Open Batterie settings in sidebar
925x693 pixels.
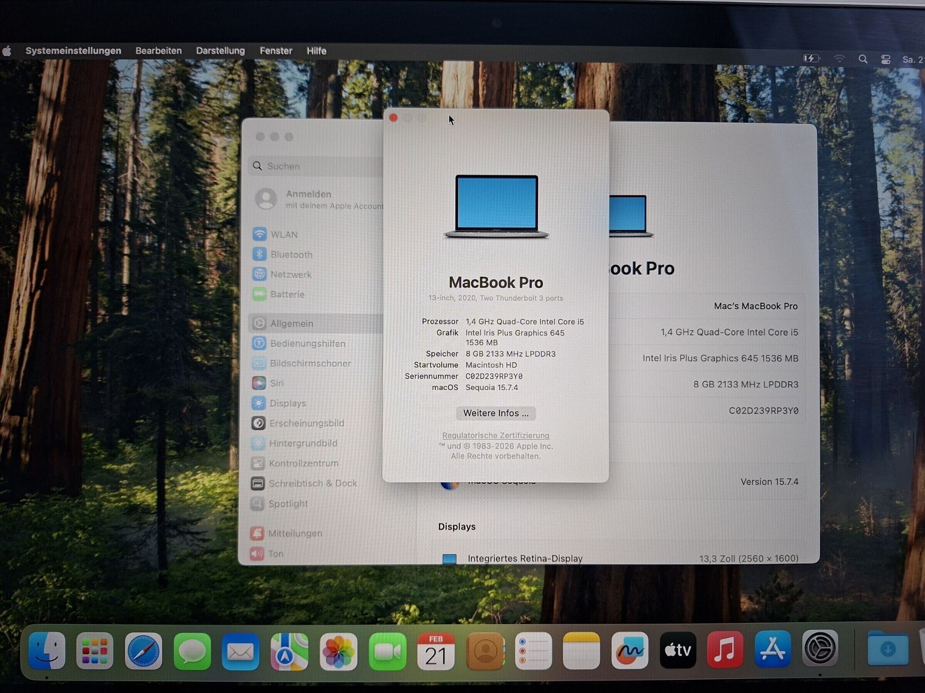287,294
